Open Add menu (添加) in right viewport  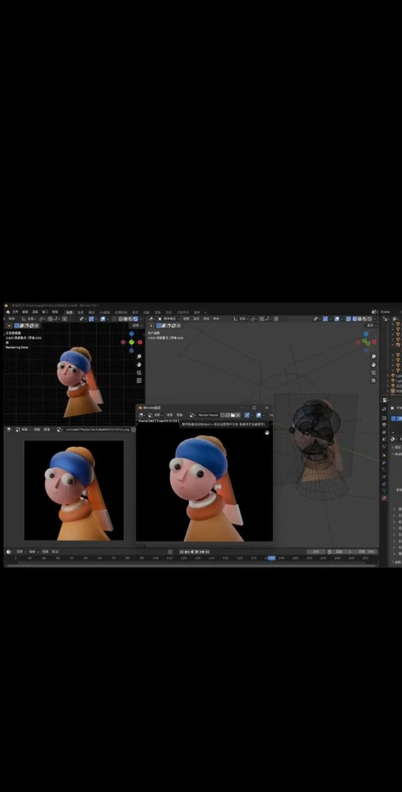coord(206,318)
